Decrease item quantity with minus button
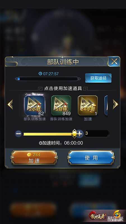Screen dimensions: 126x224 (18, 134)
